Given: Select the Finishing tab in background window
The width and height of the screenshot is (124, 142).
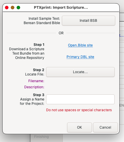Looking at the screenshot, I should 41,137.
